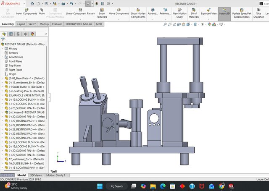
Task: Open the PropertyManager panel tab
Action: 11,34
